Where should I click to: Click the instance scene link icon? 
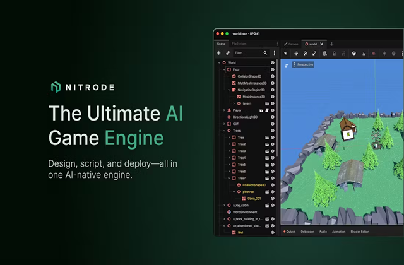tap(228, 53)
